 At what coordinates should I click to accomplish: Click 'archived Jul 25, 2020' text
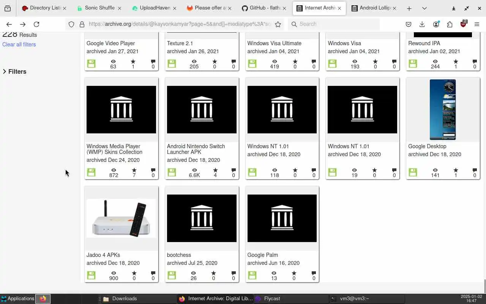coord(192,263)
